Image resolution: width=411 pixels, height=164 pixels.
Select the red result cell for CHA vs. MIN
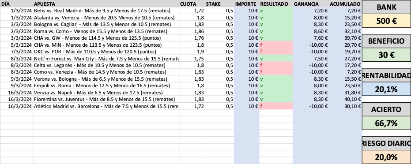pyautogui.click(x=276, y=45)
